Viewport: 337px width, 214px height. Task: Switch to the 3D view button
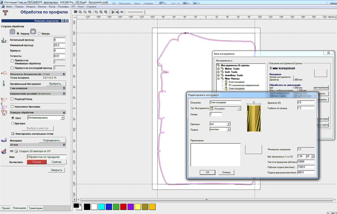click(75, 12)
